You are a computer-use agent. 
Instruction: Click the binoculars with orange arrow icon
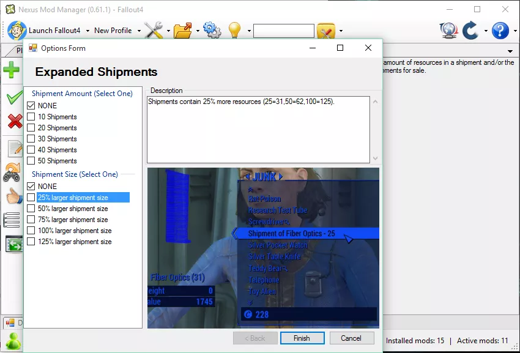12,172
